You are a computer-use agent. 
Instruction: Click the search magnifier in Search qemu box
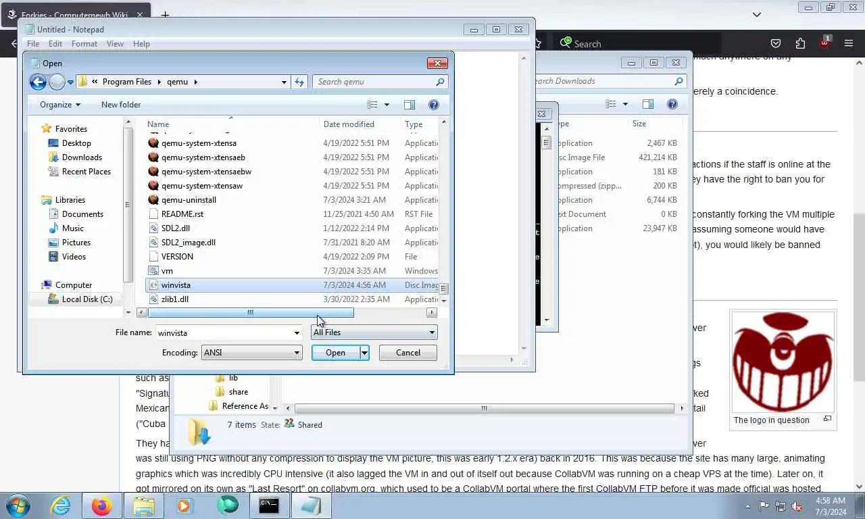coord(440,82)
